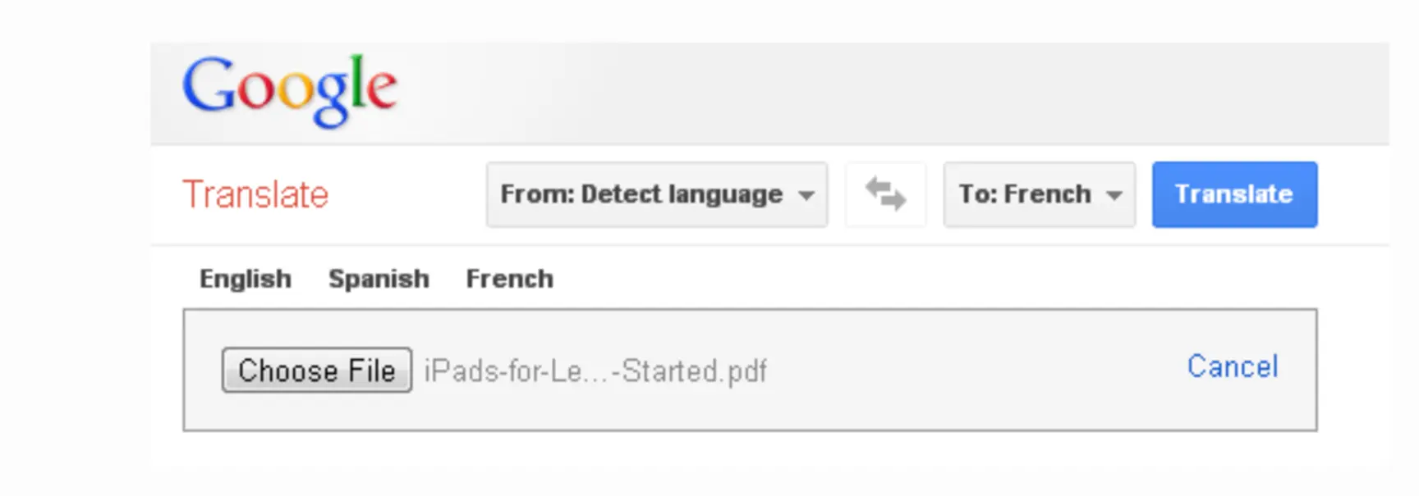Cancel the document upload
1419x496 pixels.
1233,366
